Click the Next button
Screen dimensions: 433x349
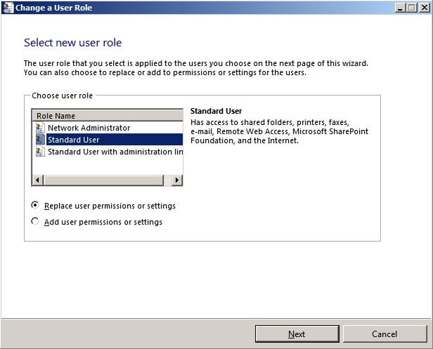[297, 334]
